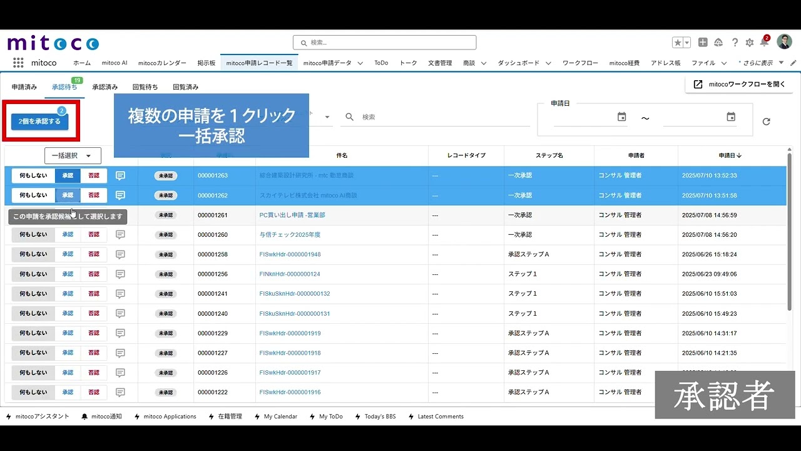Image resolution: width=801 pixels, height=451 pixels.
Task: Open Today's BBS utility item
Action: [x=375, y=417]
